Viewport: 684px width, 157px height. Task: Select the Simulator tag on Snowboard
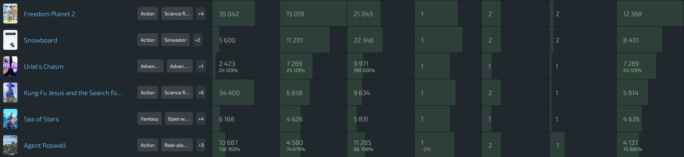(175, 40)
